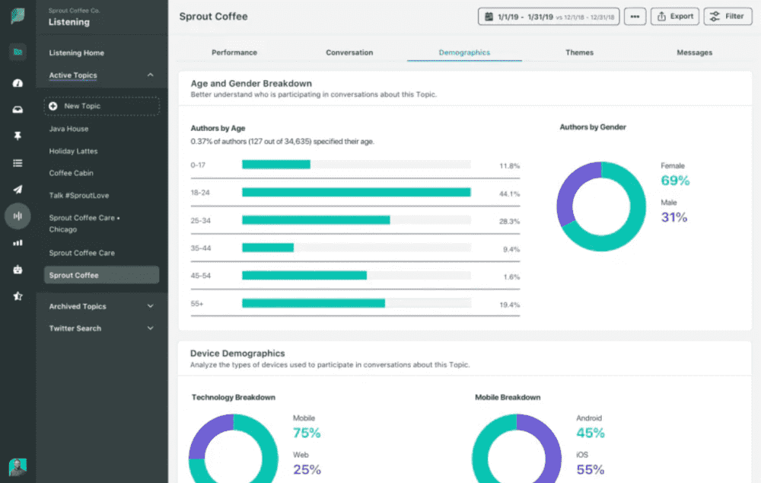This screenshot has width=761, height=483.
Task: Click the Technology Breakdown donut chart
Action: pyautogui.click(x=234, y=449)
